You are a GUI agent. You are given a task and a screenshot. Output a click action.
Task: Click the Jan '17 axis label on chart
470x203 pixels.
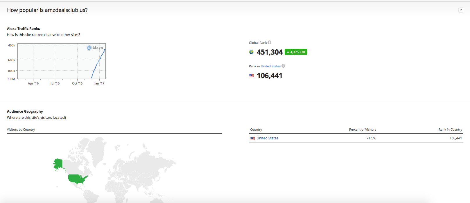[x=99, y=83]
